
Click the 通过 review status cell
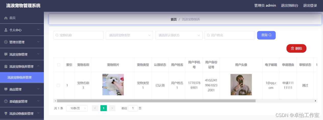[305, 85]
